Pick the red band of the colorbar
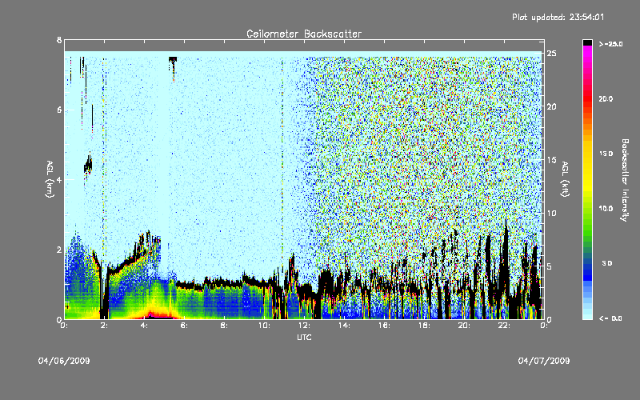The image size is (640, 400). 587,98
